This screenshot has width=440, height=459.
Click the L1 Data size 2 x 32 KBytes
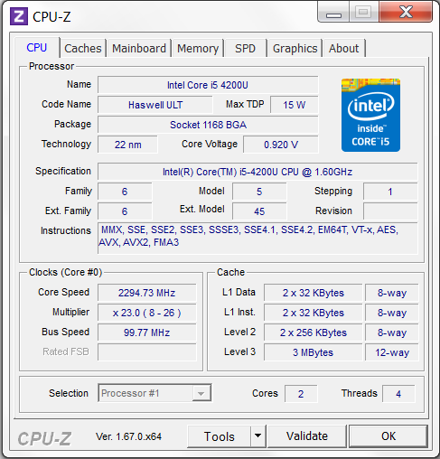point(314,293)
